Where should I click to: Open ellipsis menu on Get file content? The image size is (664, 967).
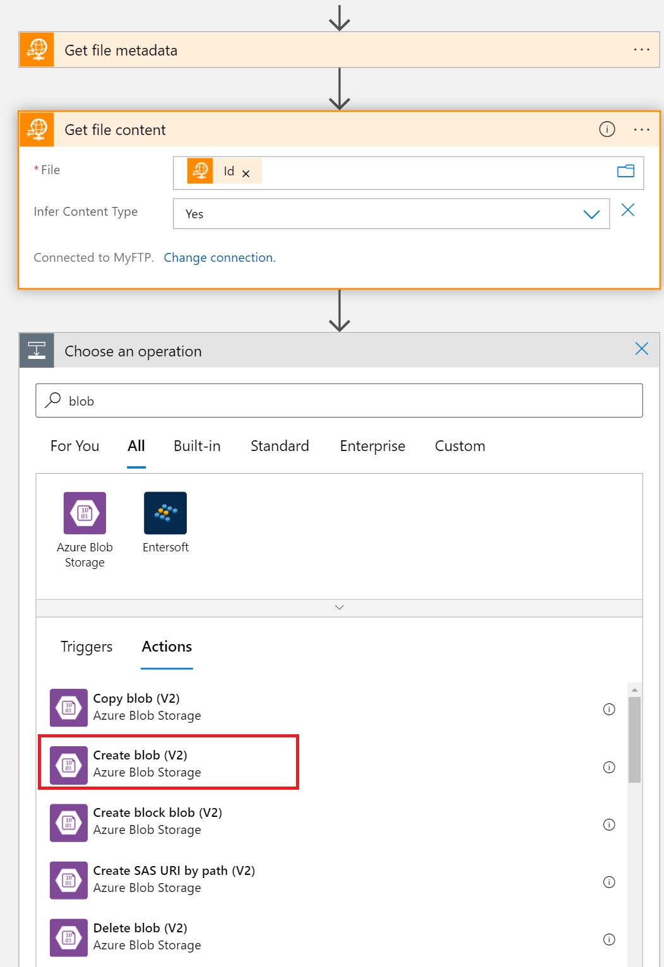point(641,129)
